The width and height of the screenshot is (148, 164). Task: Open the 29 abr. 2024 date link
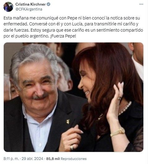pyautogui.click(x=33, y=159)
